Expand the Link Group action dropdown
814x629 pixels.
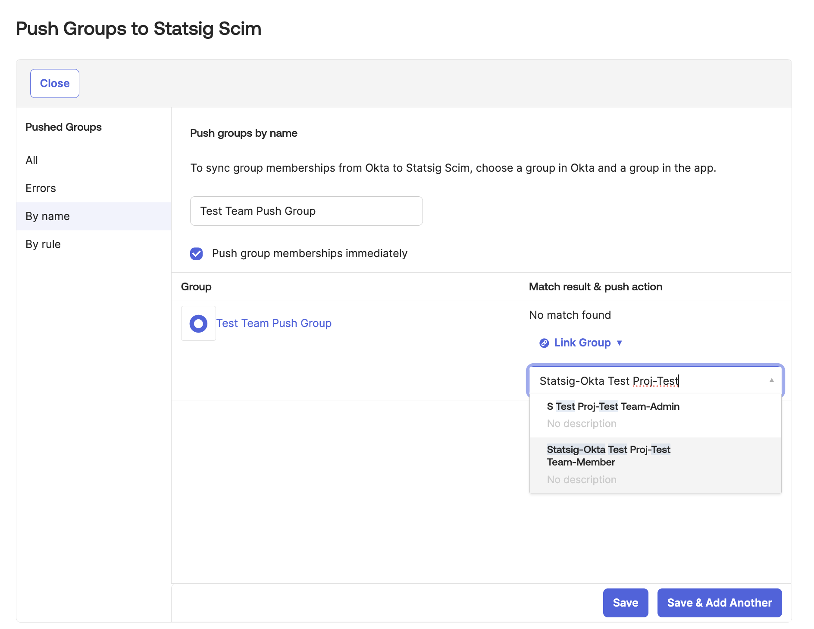620,343
